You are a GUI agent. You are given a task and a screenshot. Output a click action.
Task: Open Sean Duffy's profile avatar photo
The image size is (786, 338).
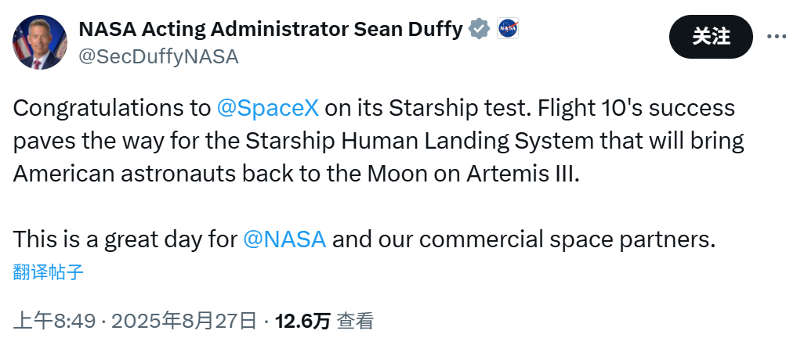(39, 41)
